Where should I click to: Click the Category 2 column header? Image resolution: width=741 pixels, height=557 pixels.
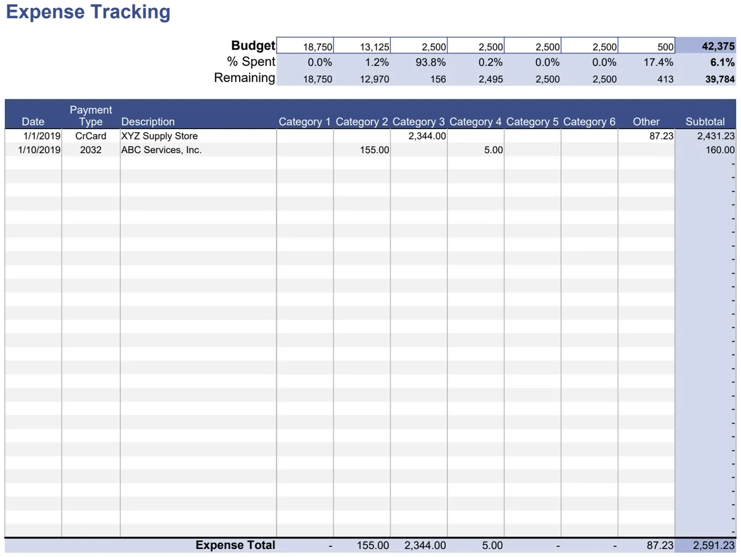click(362, 122)
